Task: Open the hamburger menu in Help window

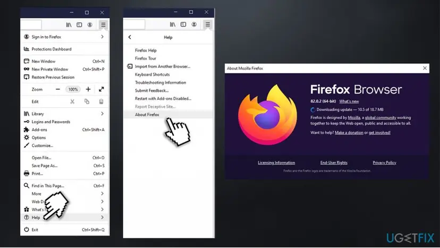Action: click(208, 24)
